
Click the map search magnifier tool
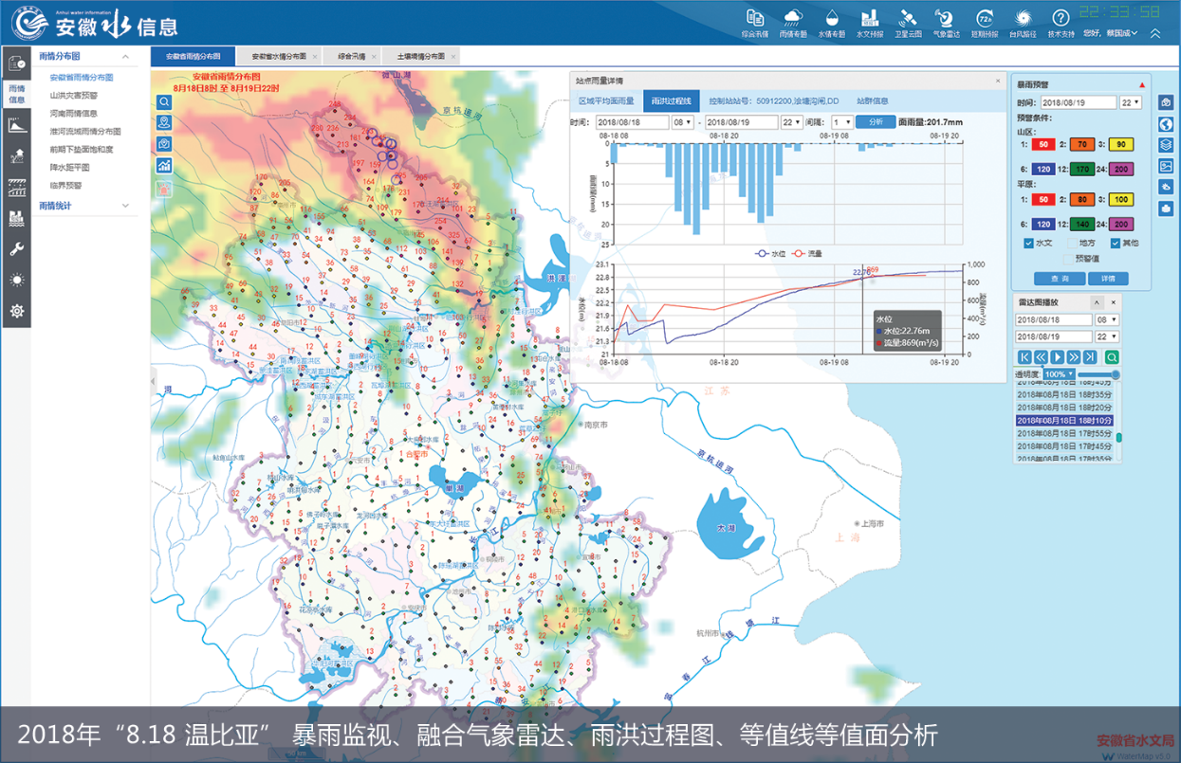[165, 101]
